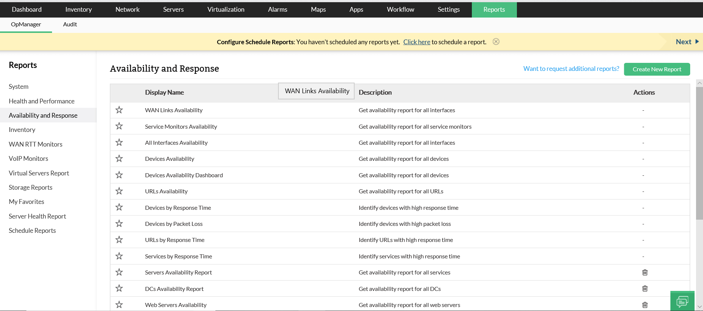The height and width of the screenshot is (311, 703).
Task: Open the Alarms menu tab
Action: point(277,10)
